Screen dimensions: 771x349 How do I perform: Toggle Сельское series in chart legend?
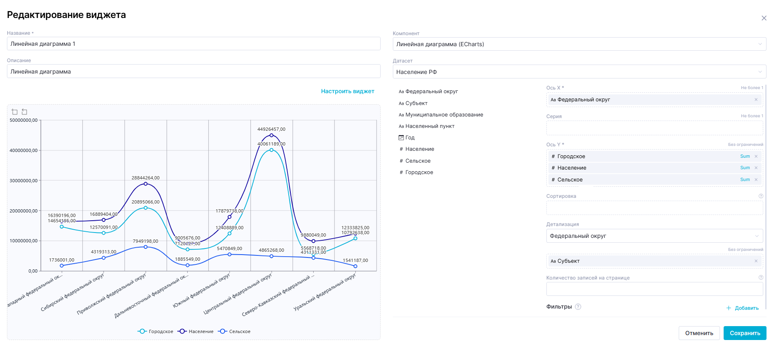[235, 331]
